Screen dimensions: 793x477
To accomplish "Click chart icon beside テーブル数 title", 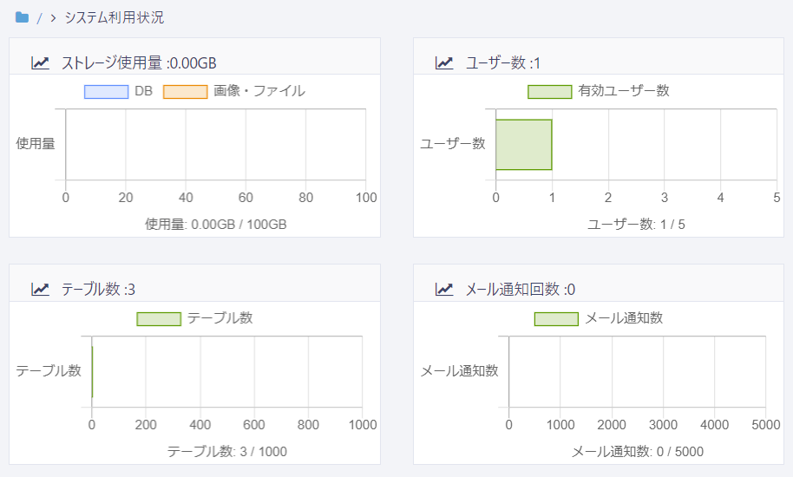I will 41,289.
